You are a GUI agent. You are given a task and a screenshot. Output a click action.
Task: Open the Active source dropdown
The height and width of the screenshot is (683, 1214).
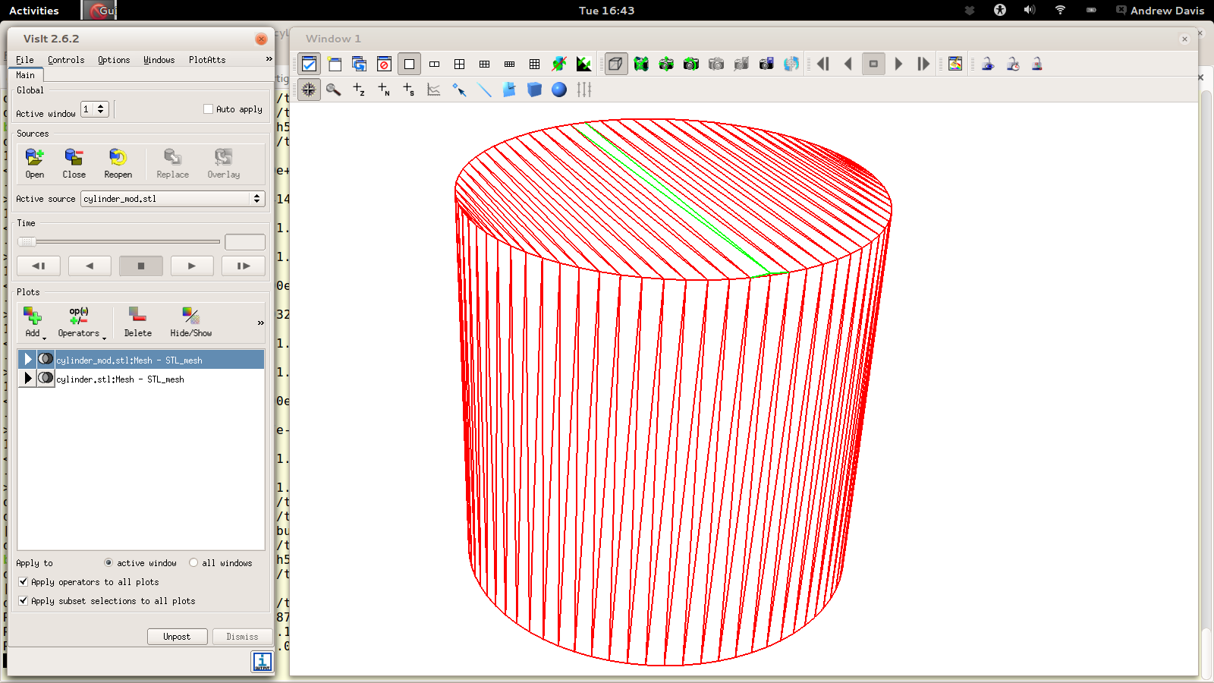(173, 199)
